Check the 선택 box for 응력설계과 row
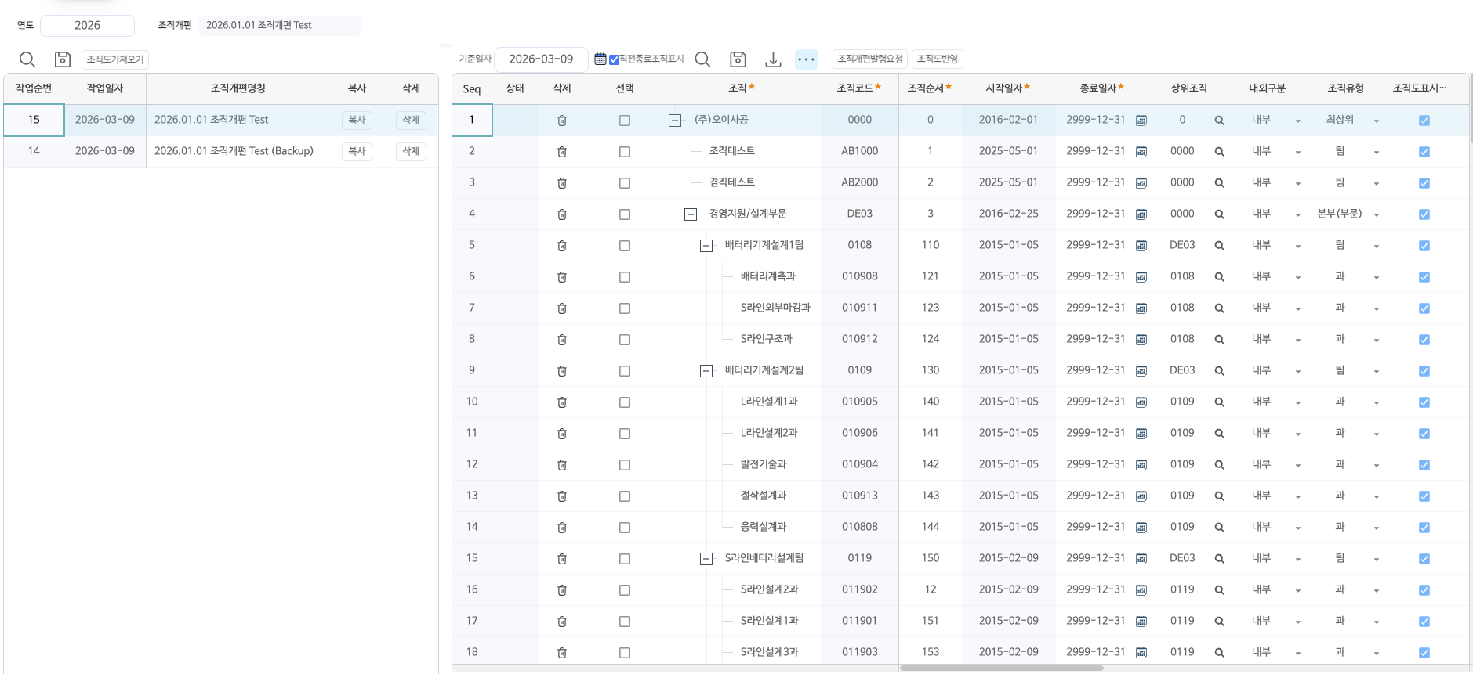 coord(625,528)
